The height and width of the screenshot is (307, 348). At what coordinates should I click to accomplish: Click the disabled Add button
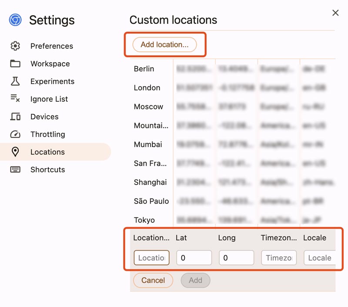point(195,280)
